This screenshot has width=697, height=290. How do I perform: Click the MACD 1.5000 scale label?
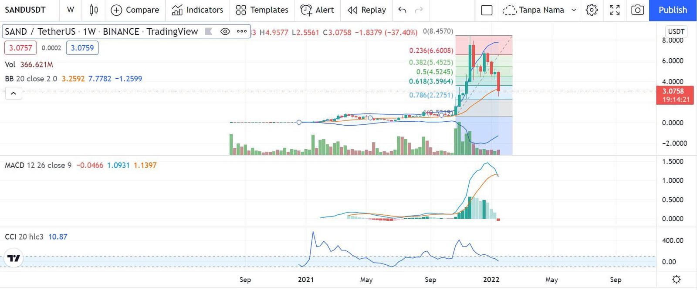(x=673, y=161)
